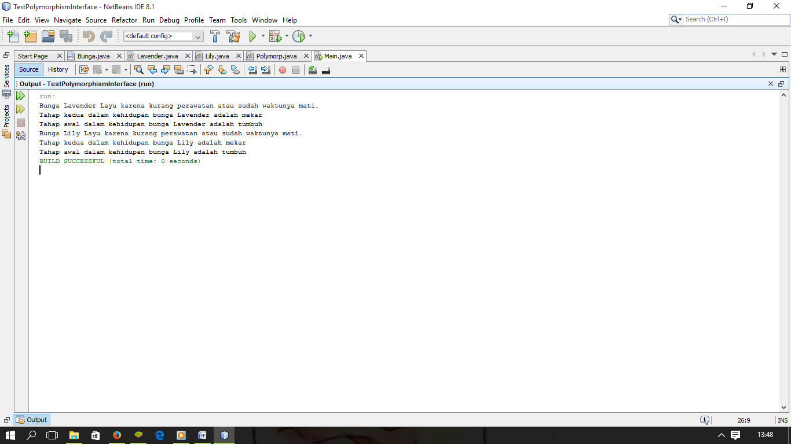Screen dimensions: 791x444
Task: Open the File menu
Action: (x=8, y=20)
